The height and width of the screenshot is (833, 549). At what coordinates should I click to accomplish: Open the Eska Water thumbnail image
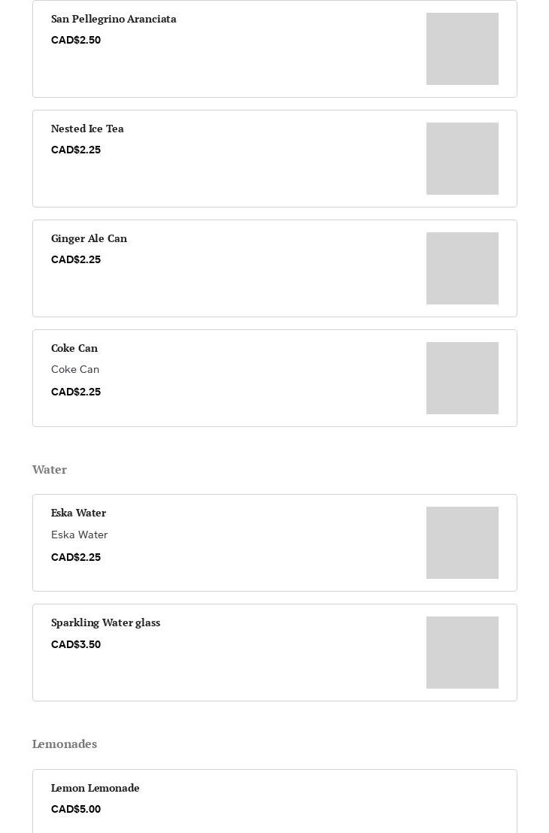pos(462,543)
